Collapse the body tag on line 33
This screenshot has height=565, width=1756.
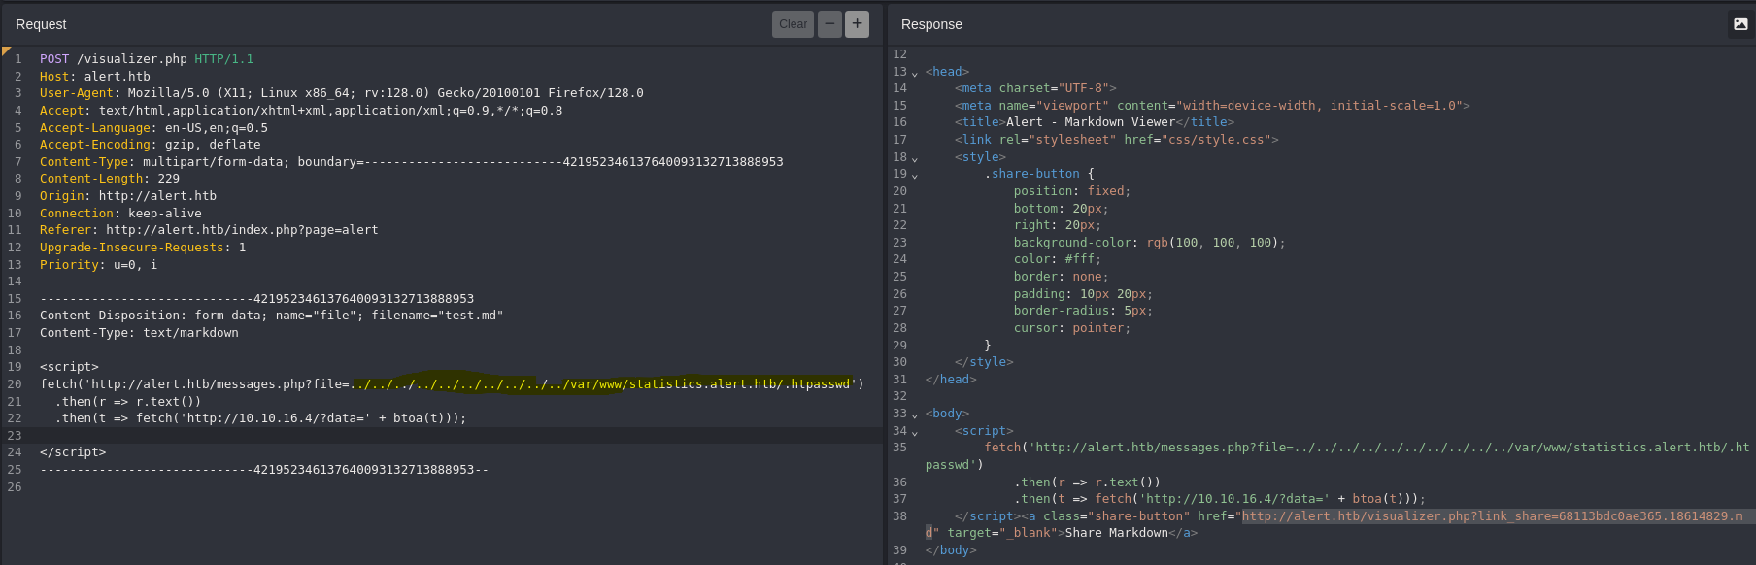pos(914,415)
